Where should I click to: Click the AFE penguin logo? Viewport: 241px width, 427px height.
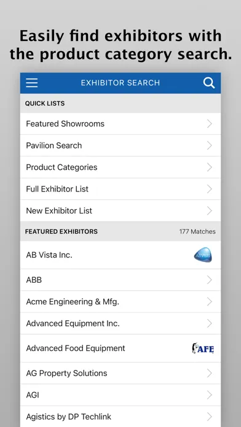coord(203,348)
